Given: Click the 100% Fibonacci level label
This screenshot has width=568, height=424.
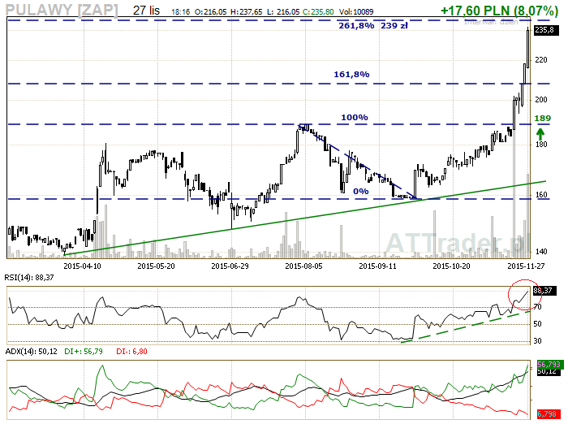Looking at the screenshot, I should [x=355, y=118].
